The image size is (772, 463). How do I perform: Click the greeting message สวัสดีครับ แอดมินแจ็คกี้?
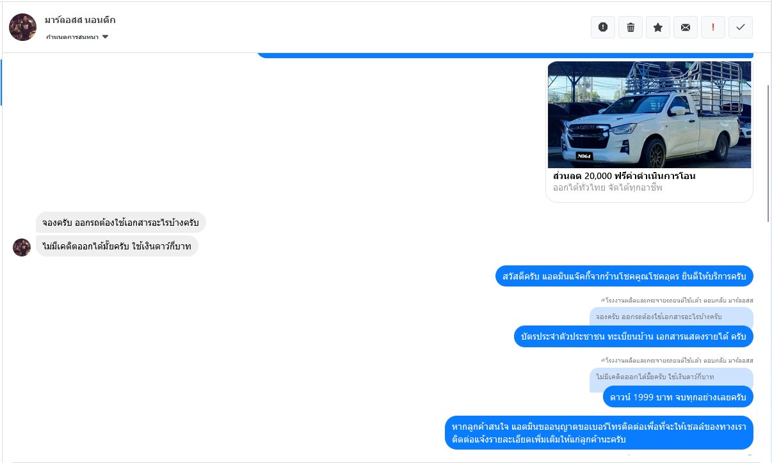624,276
